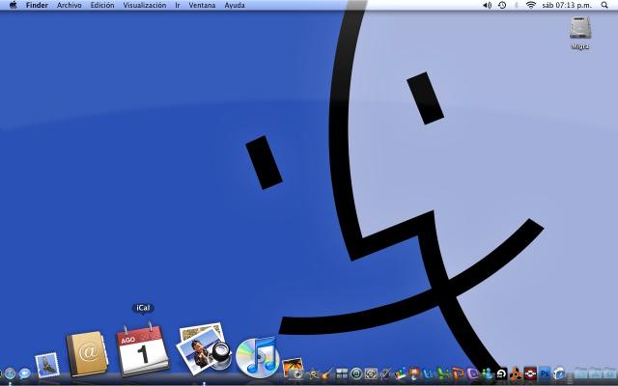Launch Photoshop Ps icon in Dock
Viewport: 618px width, 386px height.
(545, 373)
